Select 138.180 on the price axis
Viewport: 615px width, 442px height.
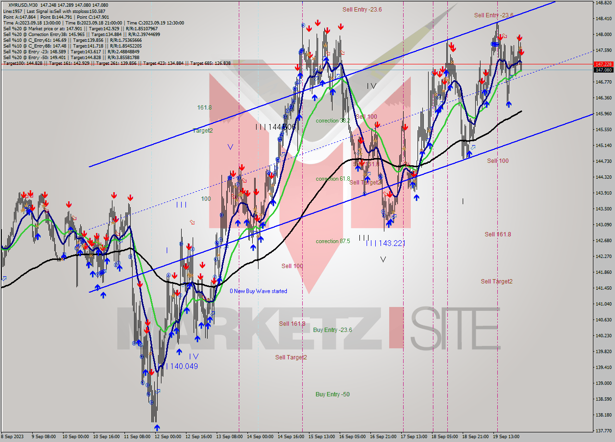click(x=603, y=415)
